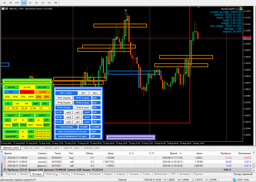The width and height of the screenshot is (256, 182).
Task: Switch chart to H1 timeframe
Action: click(30, 3)
